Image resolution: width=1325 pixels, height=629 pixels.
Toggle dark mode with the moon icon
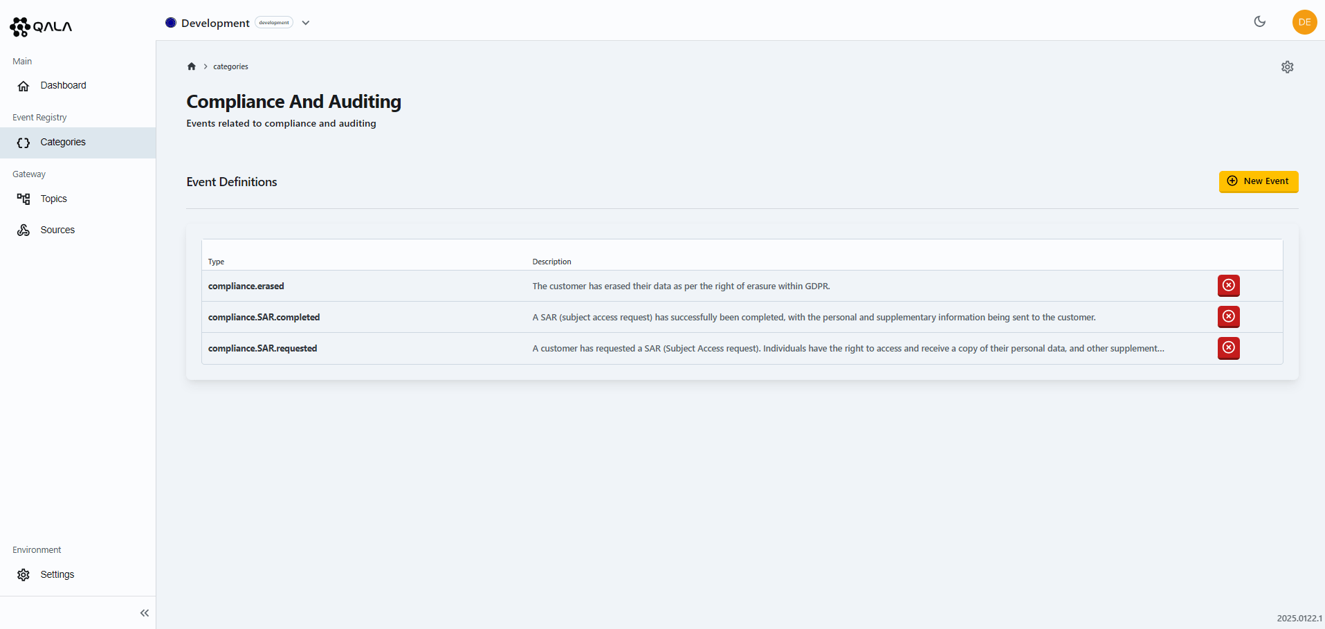[1259, 22]
